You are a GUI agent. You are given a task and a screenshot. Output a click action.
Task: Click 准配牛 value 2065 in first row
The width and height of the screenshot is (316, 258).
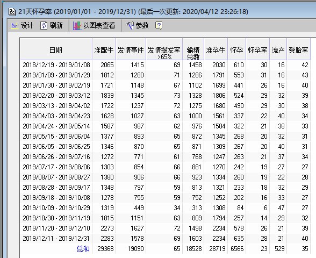pyautogui.click(x=107, y=65)
